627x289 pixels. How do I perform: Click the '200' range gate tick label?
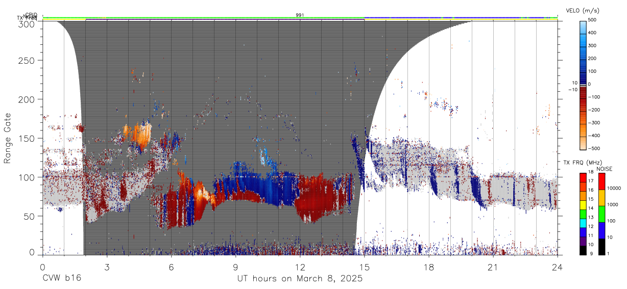28,99
